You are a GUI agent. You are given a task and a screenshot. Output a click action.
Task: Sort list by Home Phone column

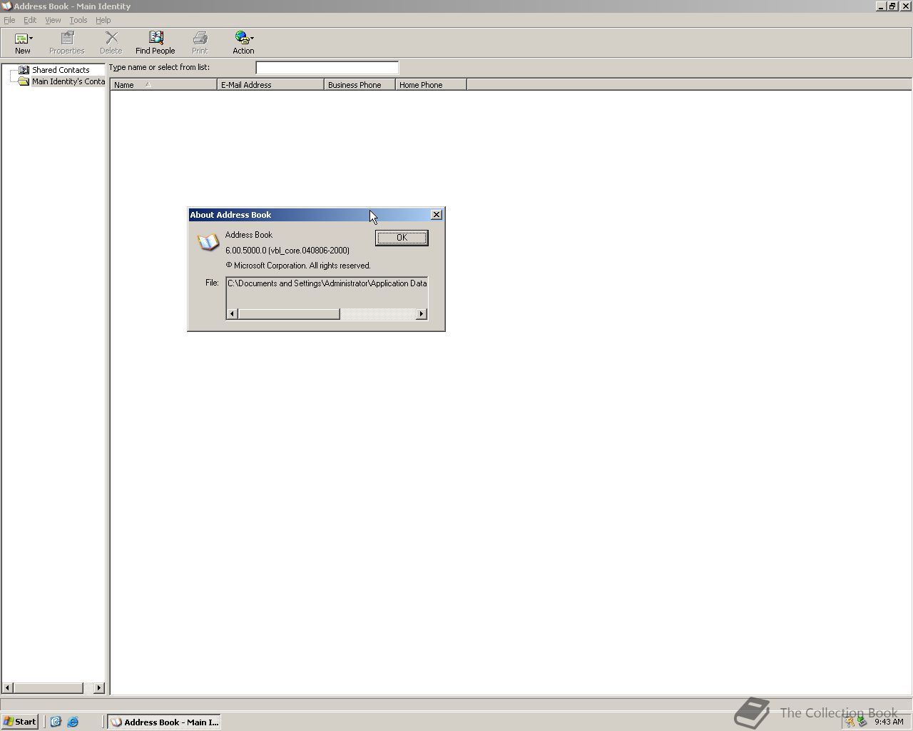point(431,84)
